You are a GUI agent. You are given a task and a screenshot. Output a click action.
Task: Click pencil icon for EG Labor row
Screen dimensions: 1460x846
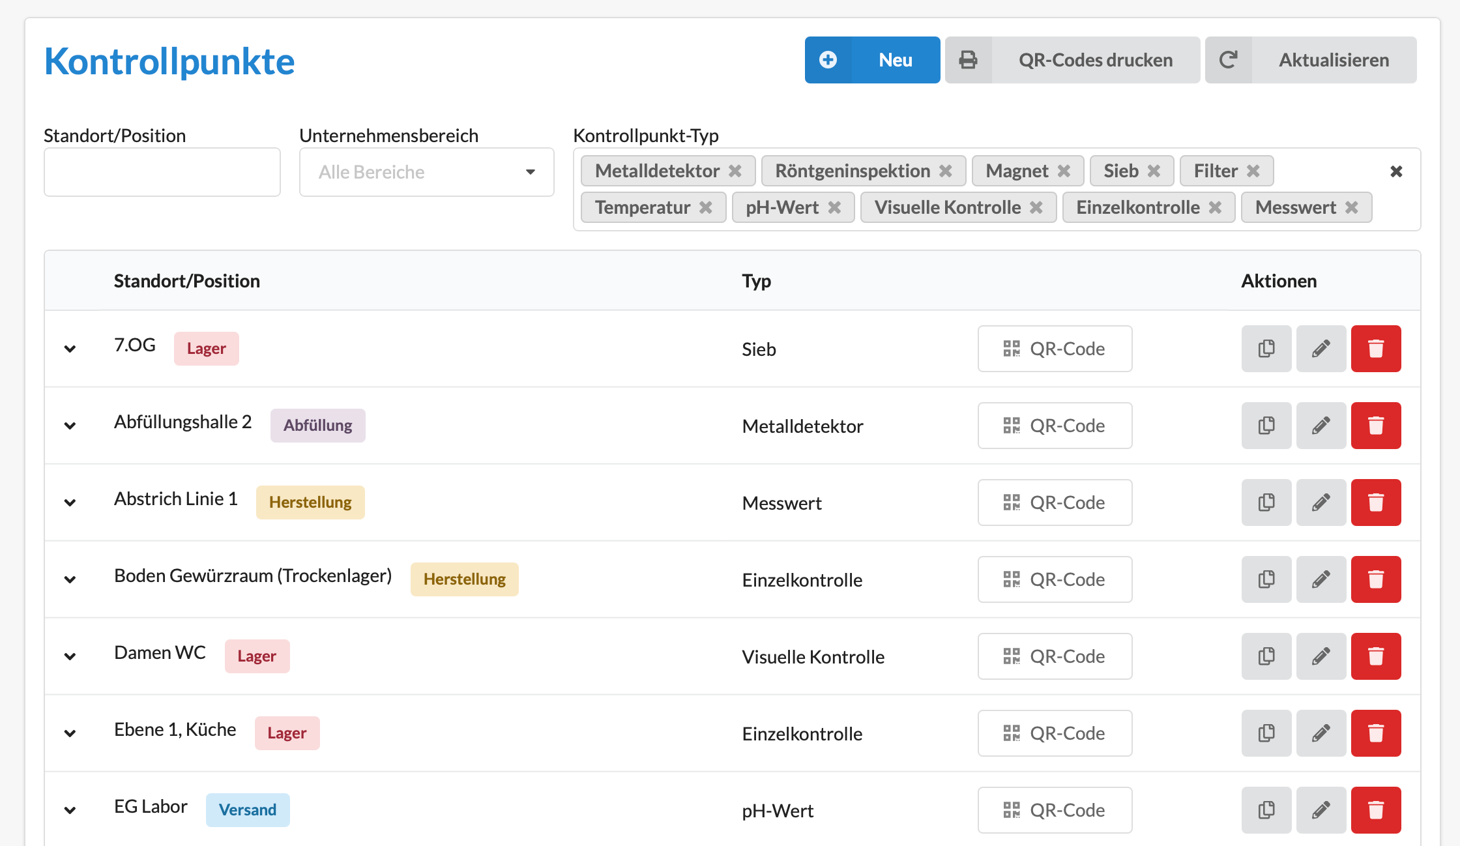(1321, 810)
